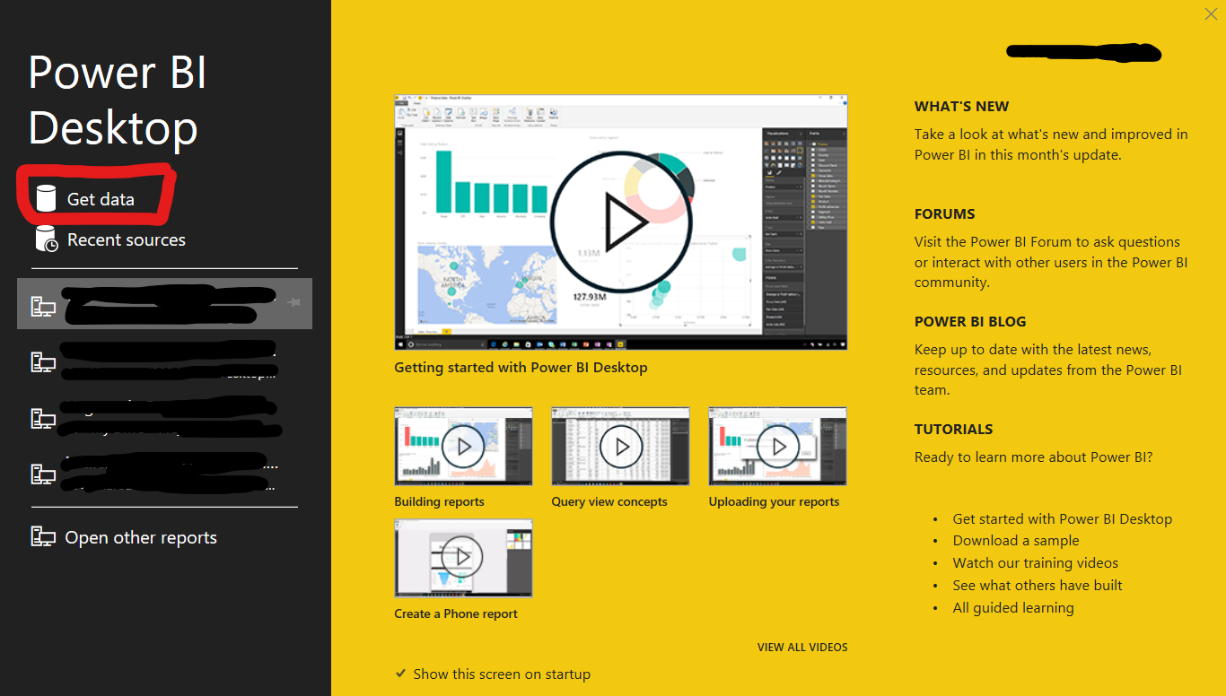This screenshot has height=696, width=1226.
Task: Click the Get data cylinder icon
Action: [x=45, y=198]
